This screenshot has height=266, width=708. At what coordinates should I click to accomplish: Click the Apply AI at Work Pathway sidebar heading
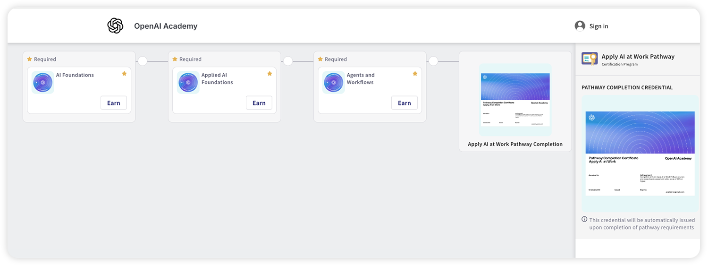click(638, 56)
